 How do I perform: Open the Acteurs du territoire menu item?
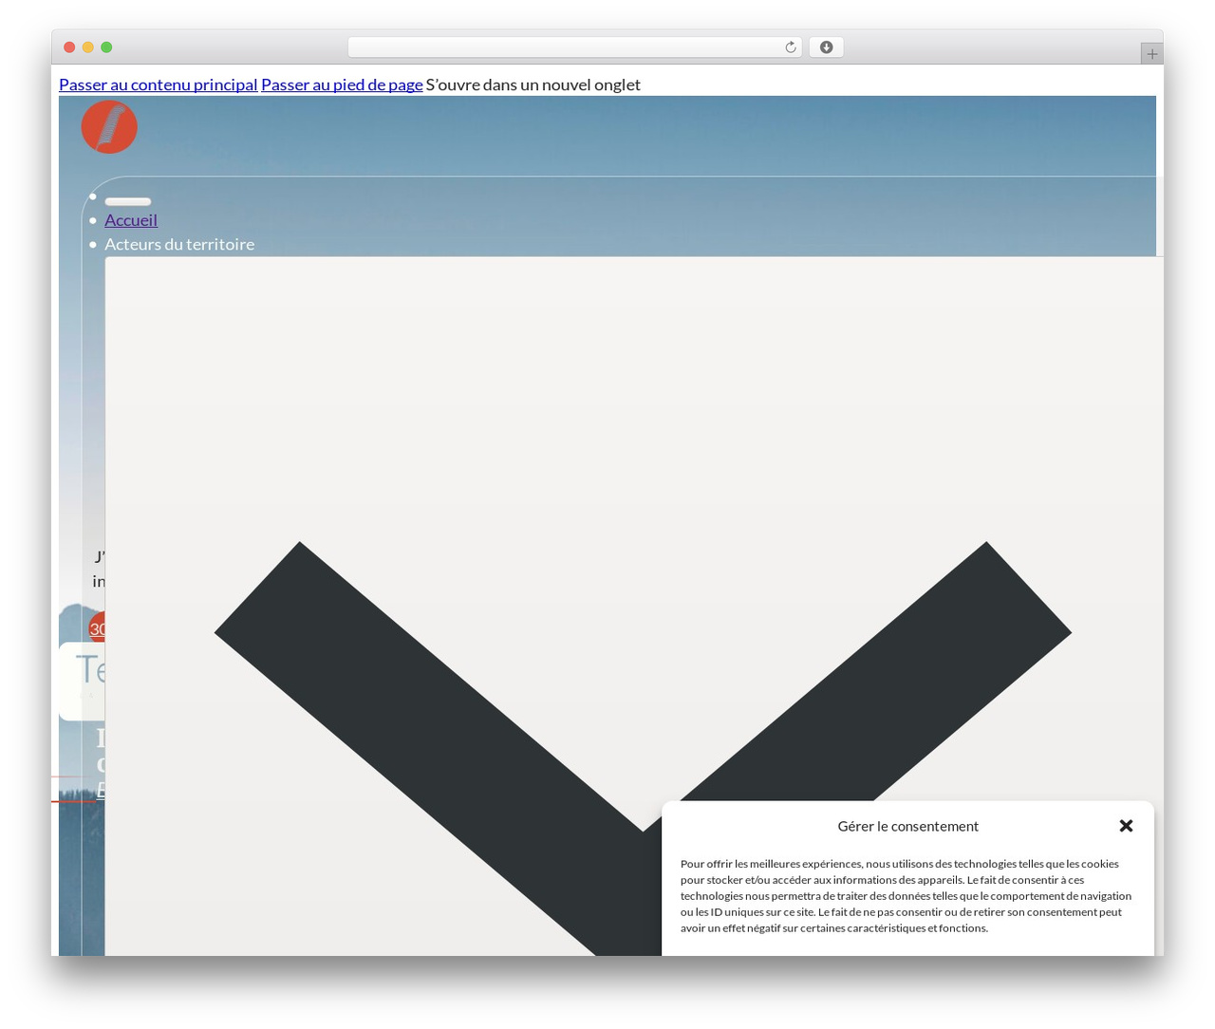point(179,244)
